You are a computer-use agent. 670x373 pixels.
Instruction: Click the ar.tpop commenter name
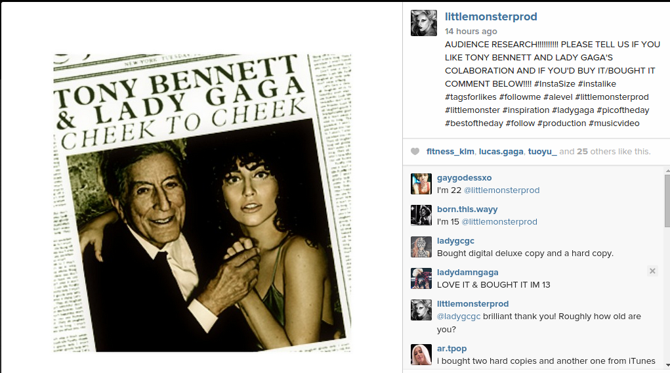pyautogui.click(x=451, y=349)
